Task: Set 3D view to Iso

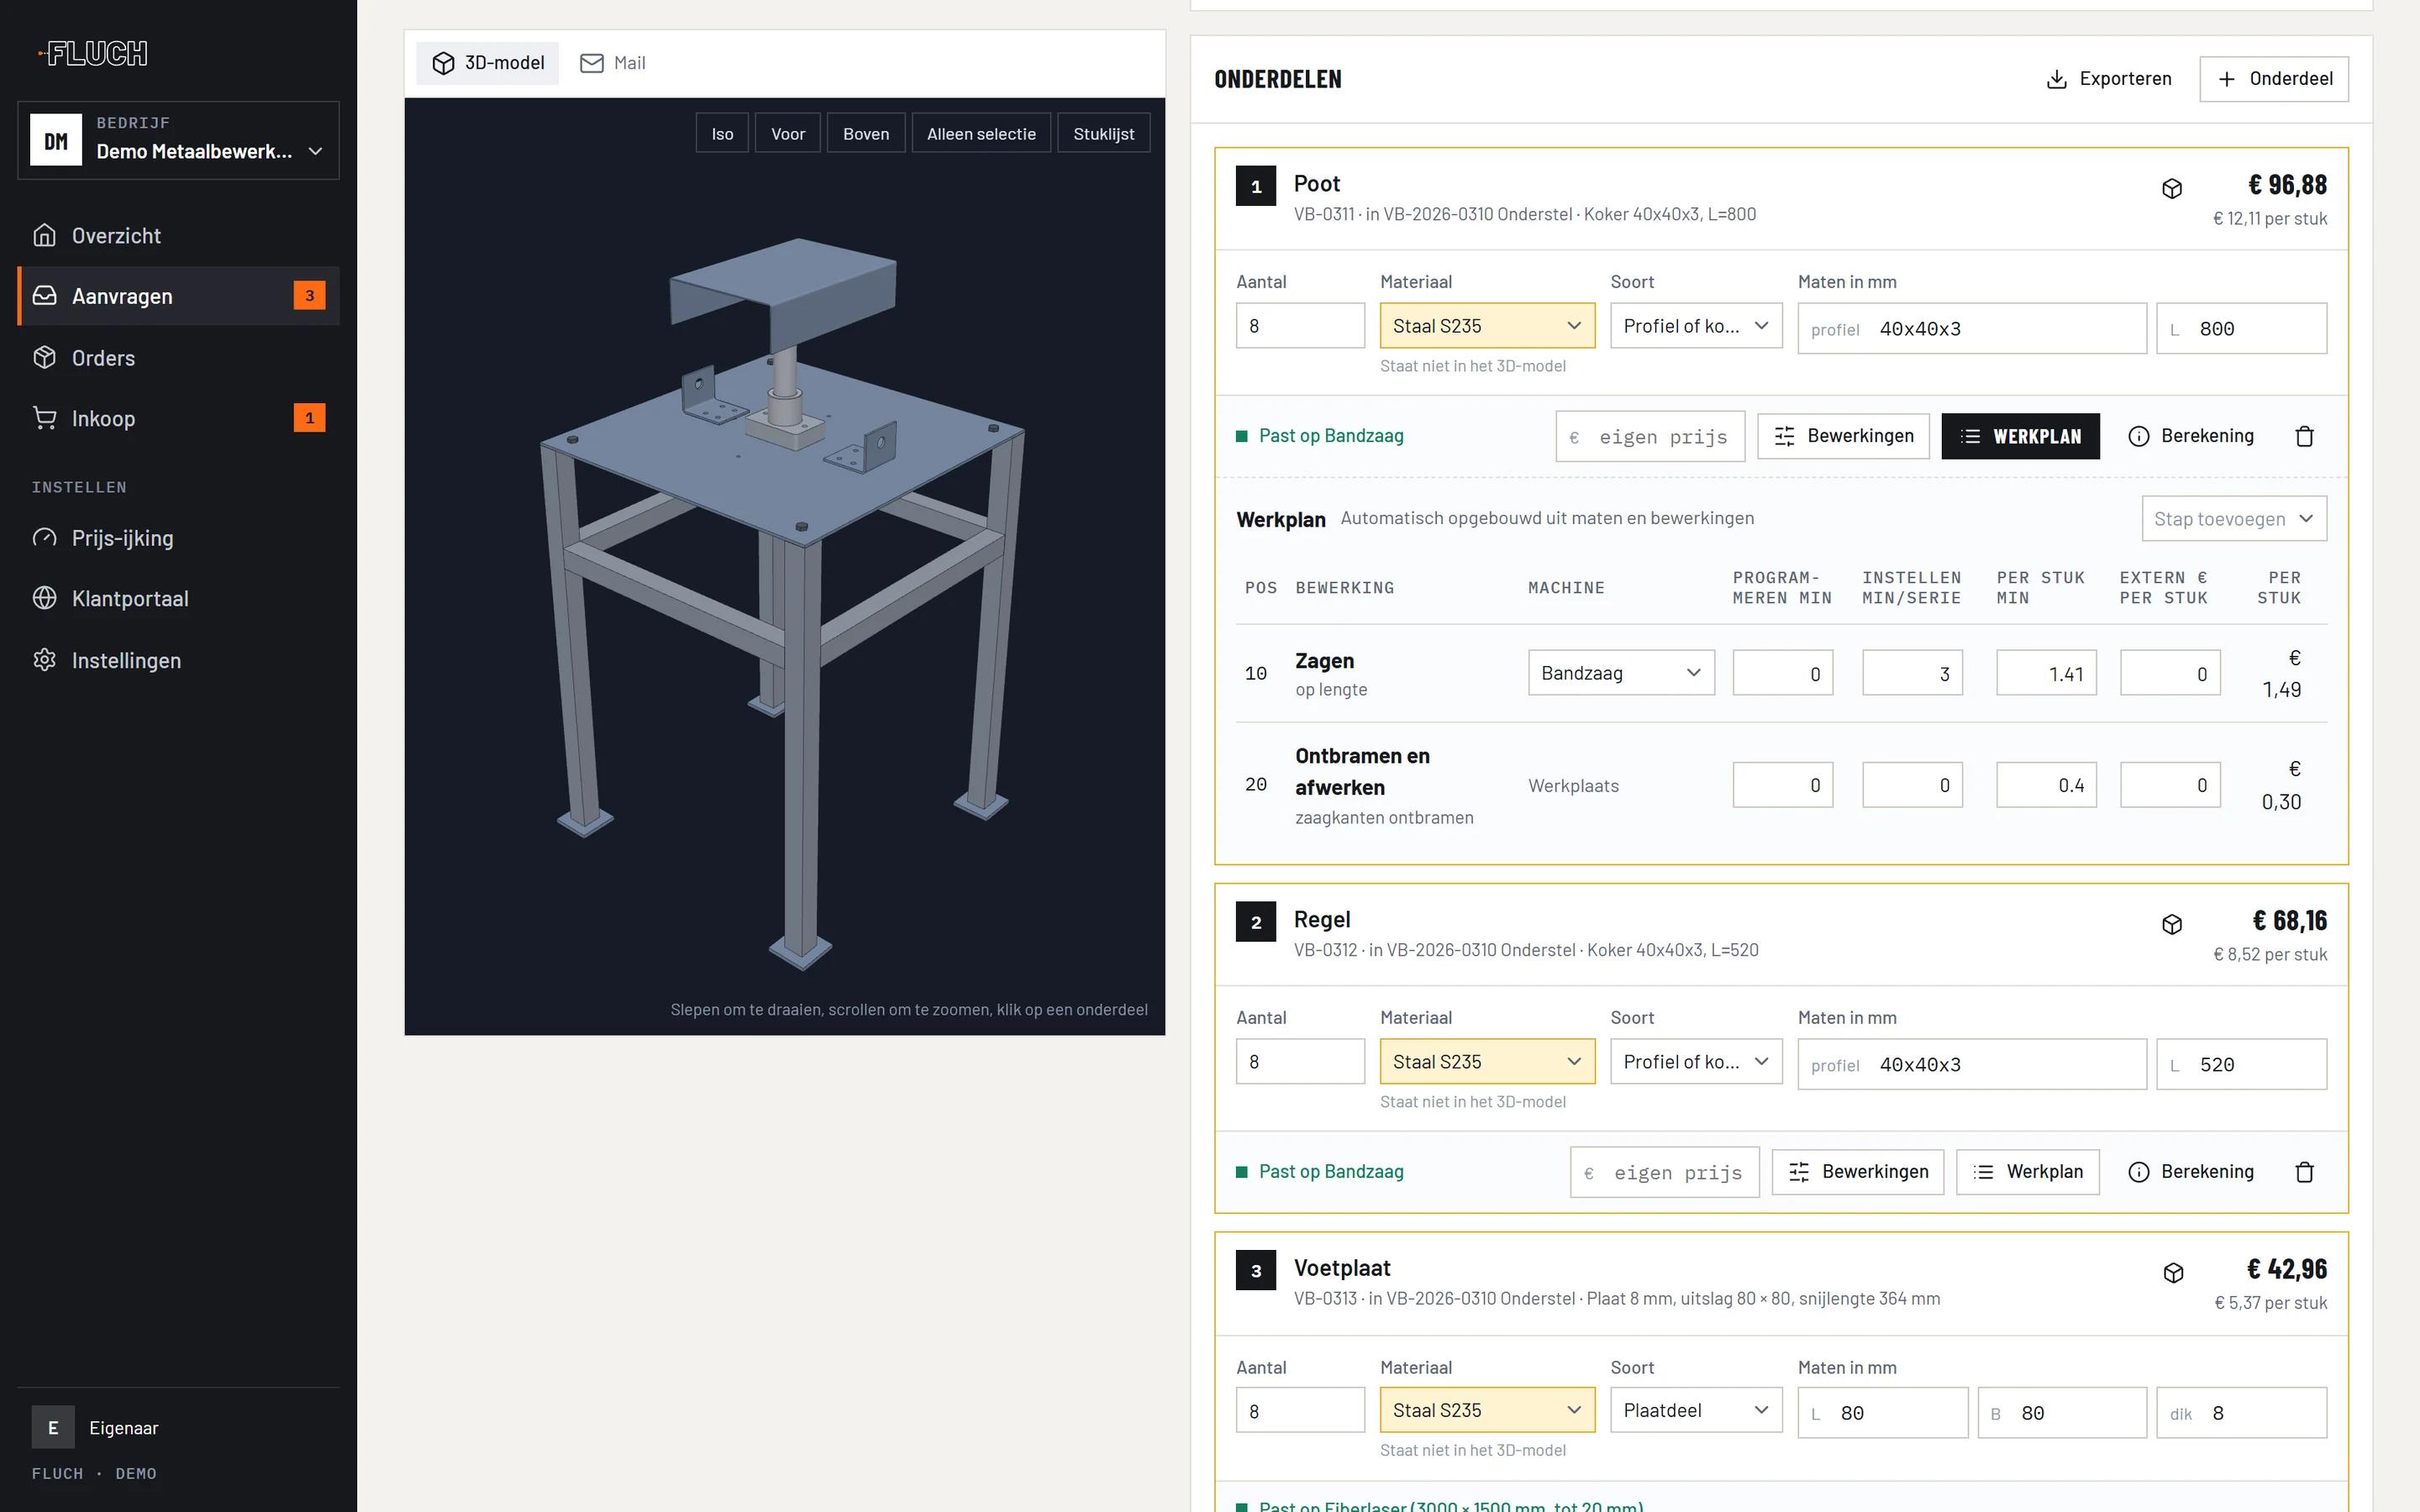Action: coord(722,133)
